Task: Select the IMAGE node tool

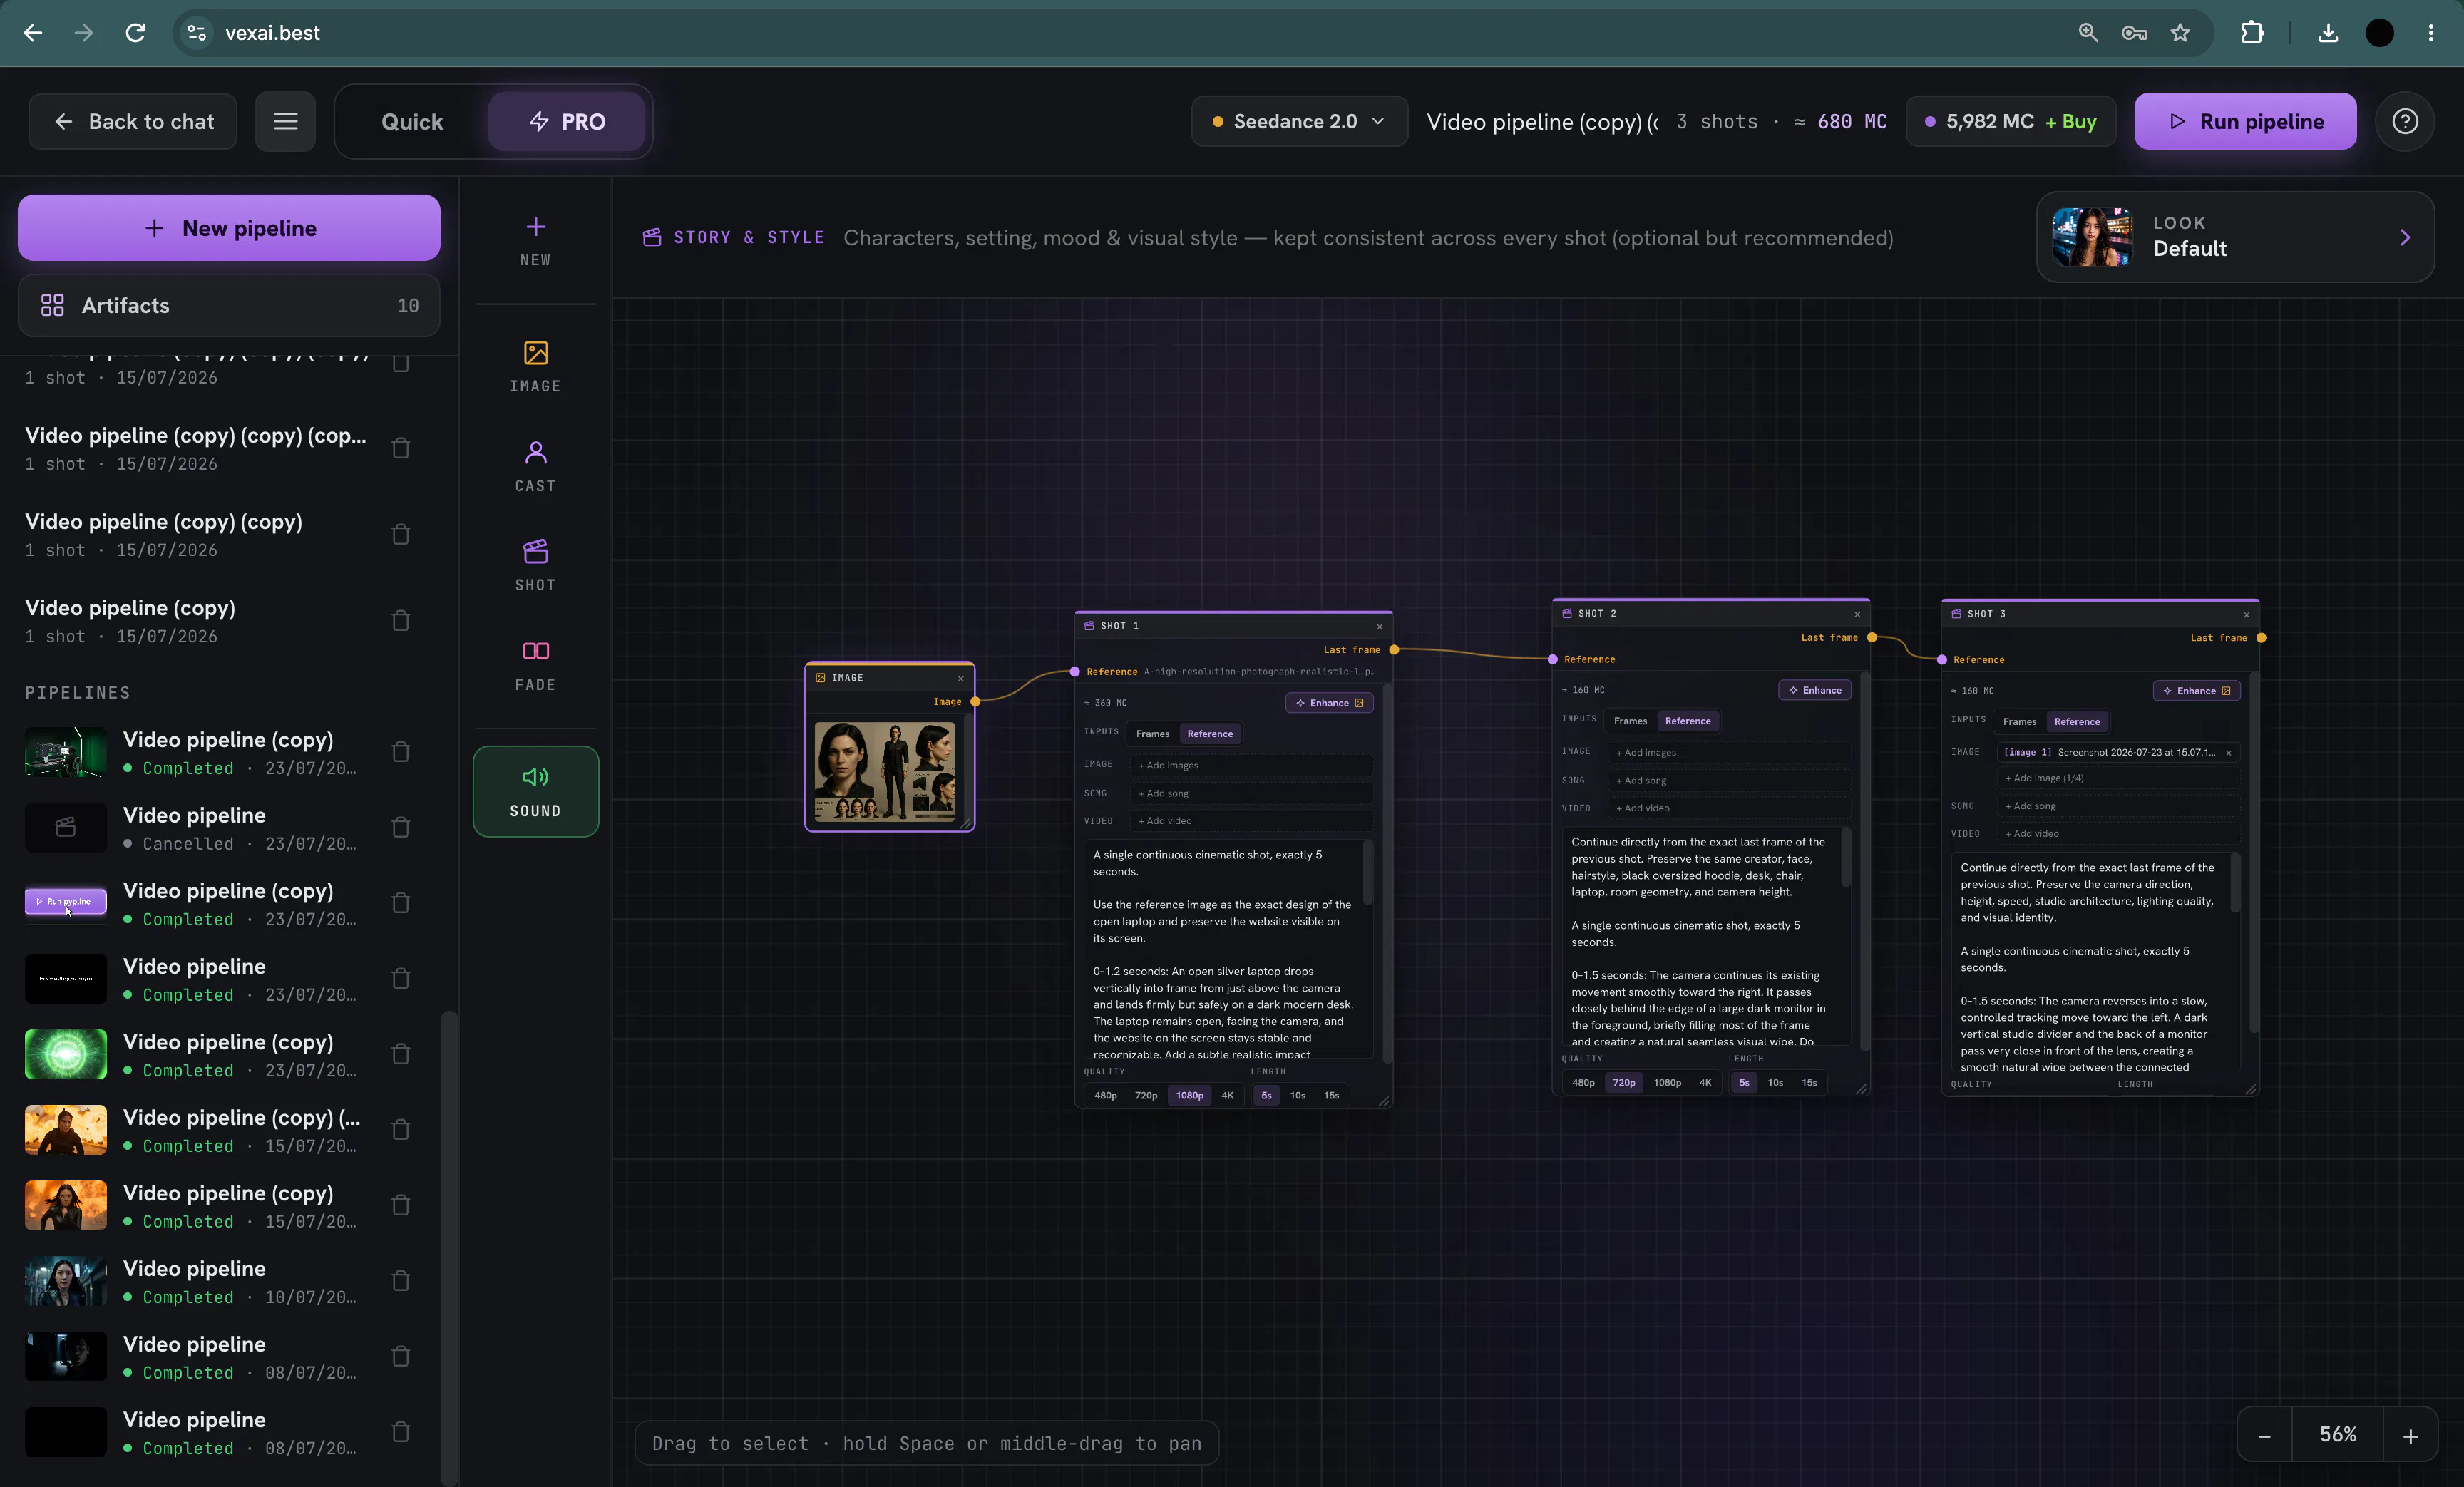Action: click(x=535, y=367)
